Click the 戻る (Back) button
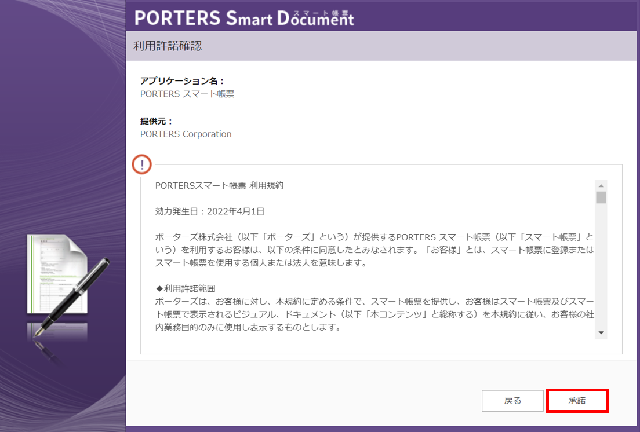The image size is (640, 432). (512, 401)
